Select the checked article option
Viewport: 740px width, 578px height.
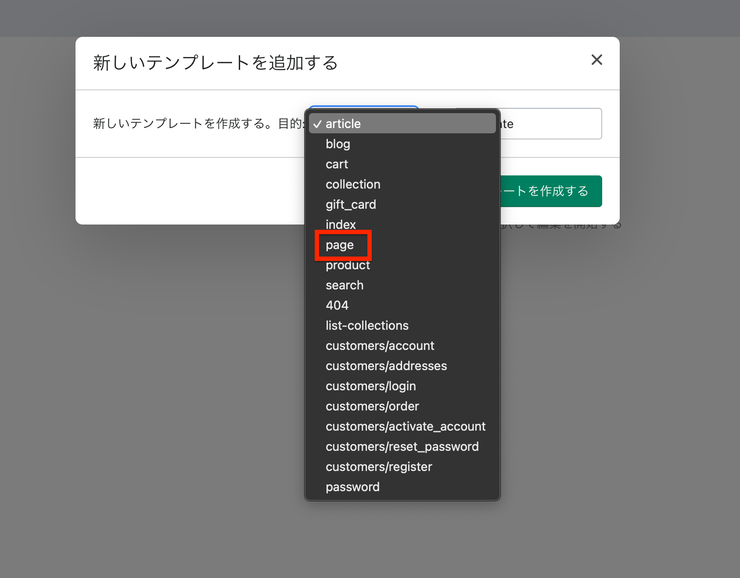click(343, 124)
